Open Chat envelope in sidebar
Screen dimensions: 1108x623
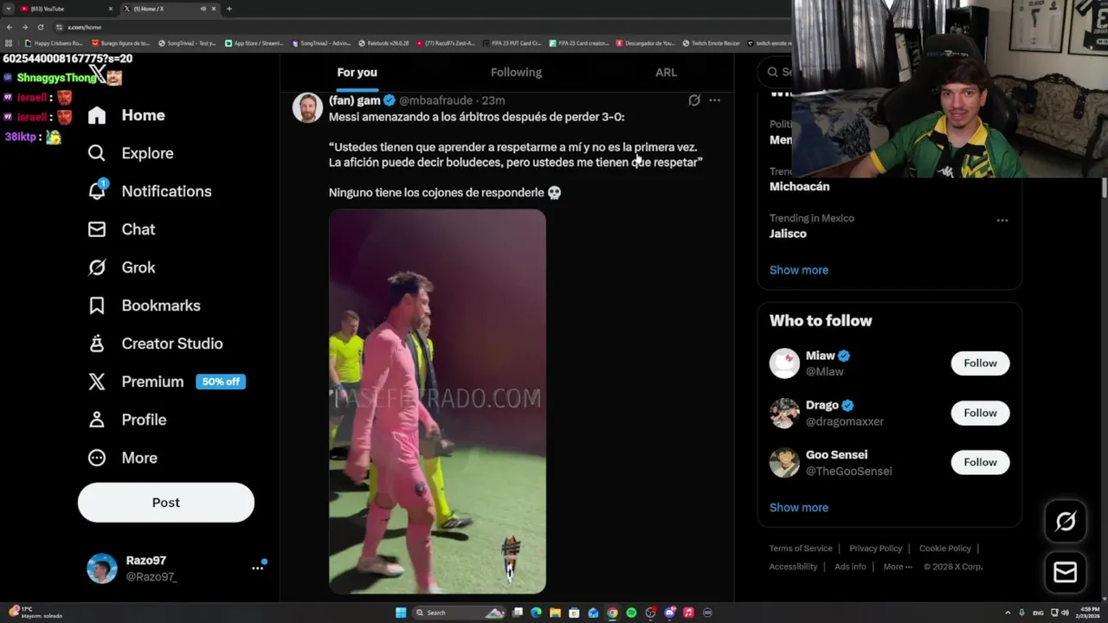[x=121, y=229]
